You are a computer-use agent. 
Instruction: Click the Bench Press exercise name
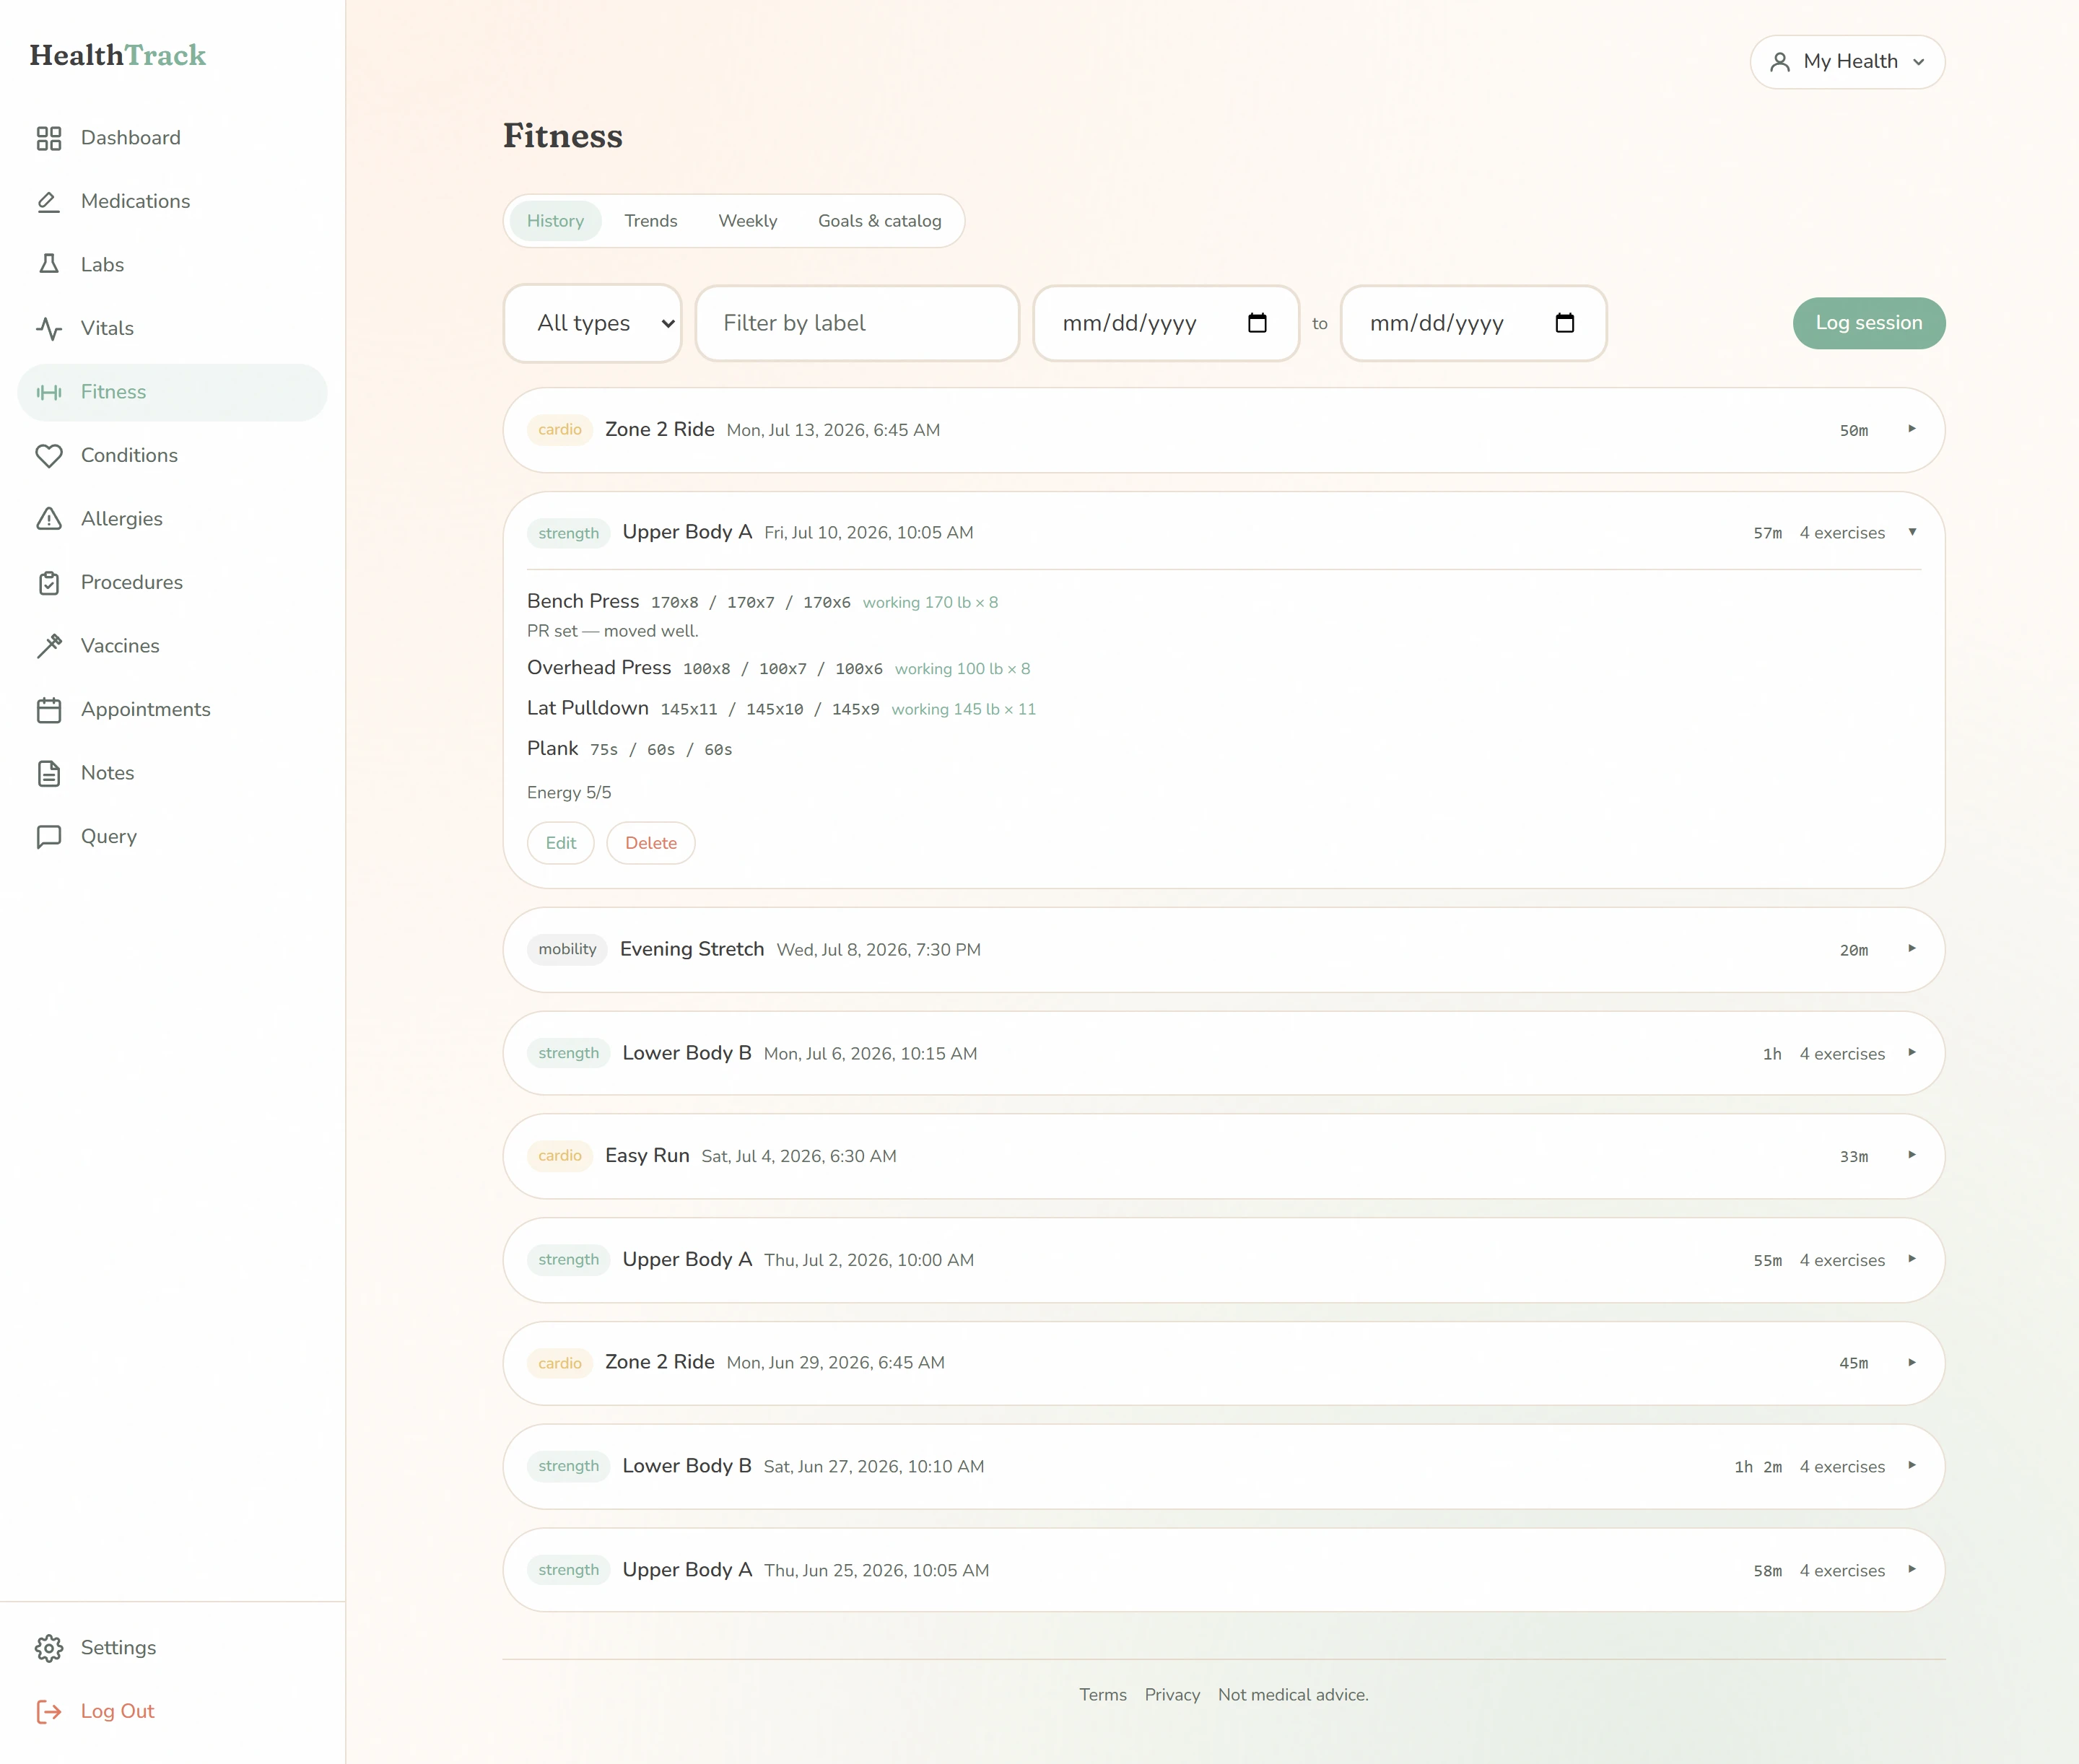(583, 601)
